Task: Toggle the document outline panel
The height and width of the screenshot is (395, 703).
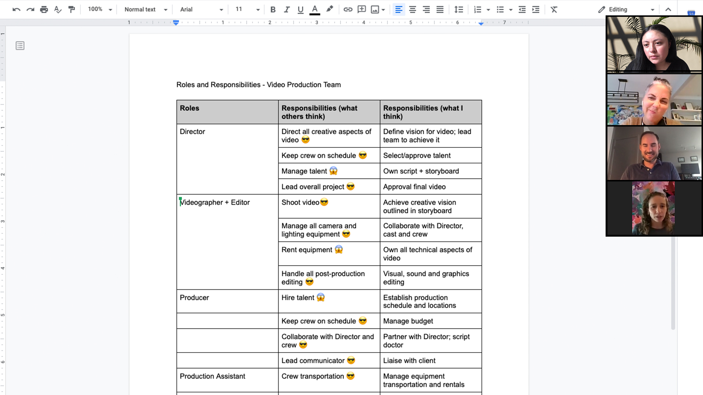Action: (x=20, y=46)
